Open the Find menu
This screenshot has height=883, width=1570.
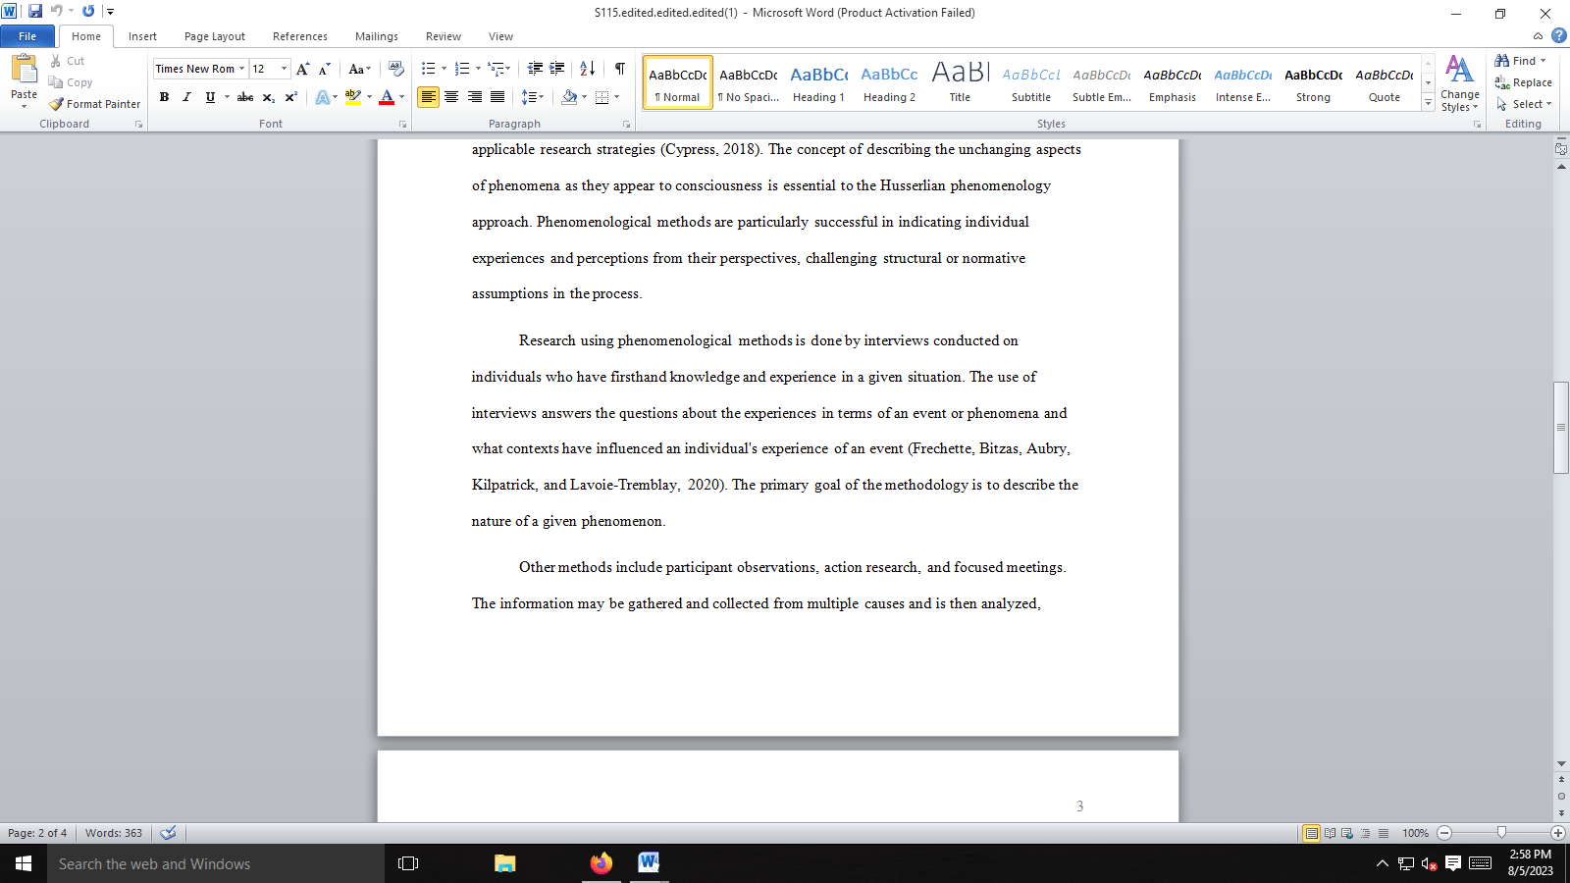coord(1521,60)
